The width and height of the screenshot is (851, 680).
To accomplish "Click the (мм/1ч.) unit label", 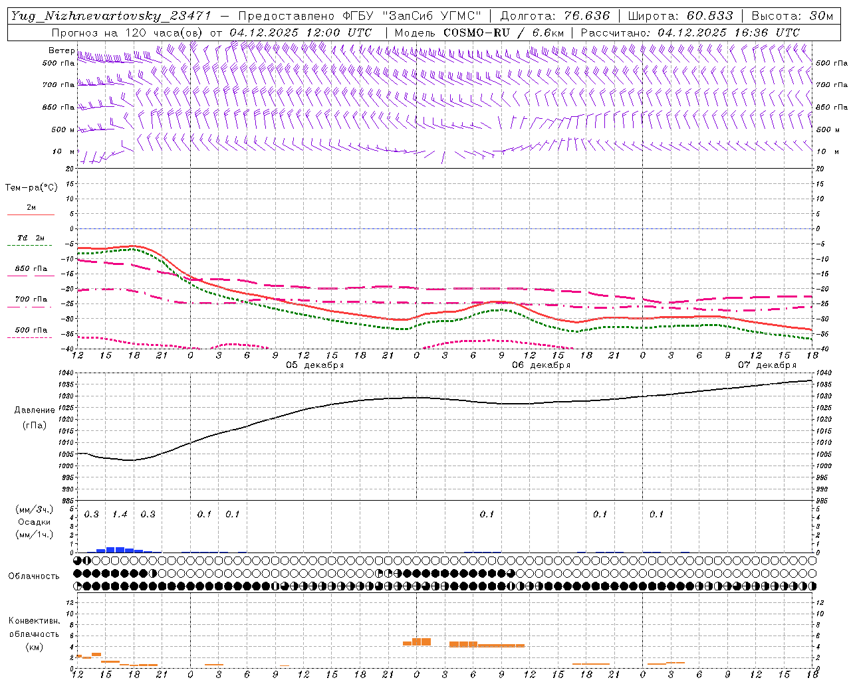I will [x=34, y=535].
